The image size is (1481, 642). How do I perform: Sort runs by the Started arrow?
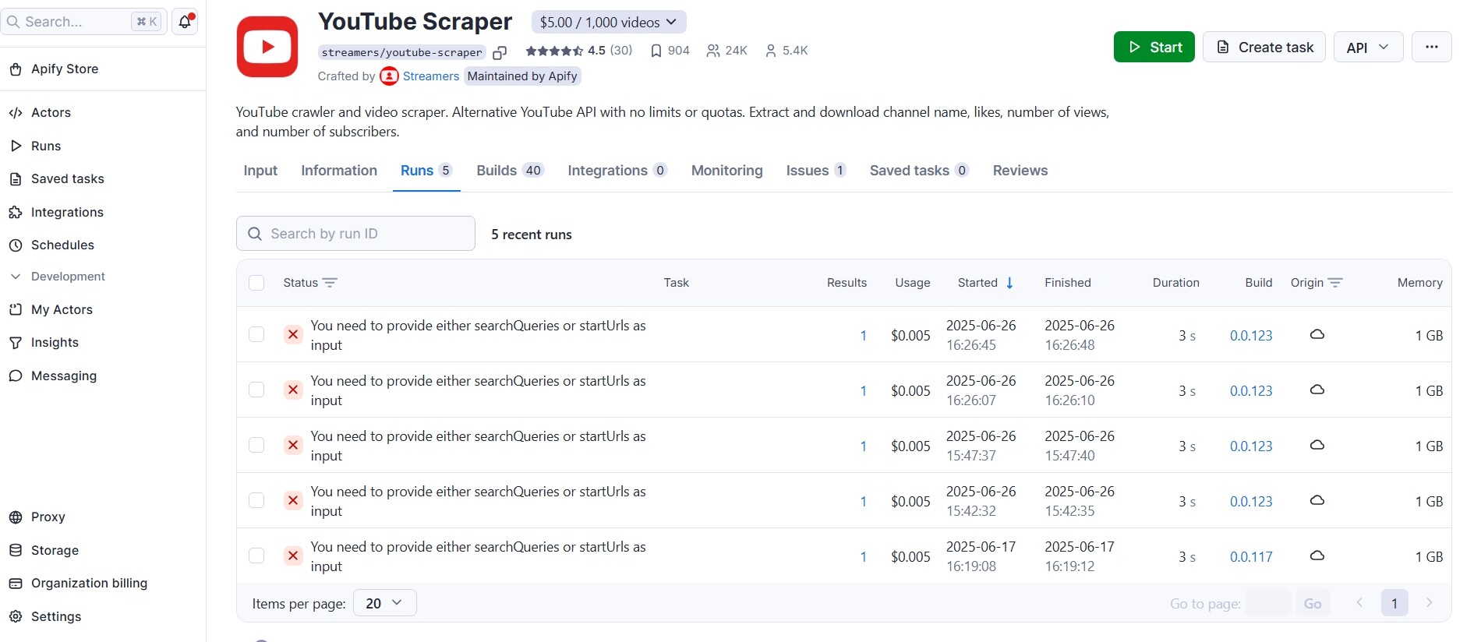click(x=1009, y=283)
